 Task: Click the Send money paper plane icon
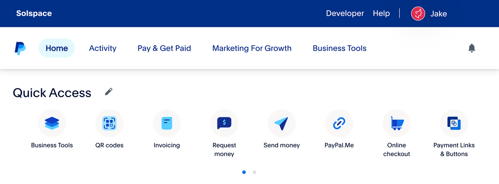(x=282, y=123)
